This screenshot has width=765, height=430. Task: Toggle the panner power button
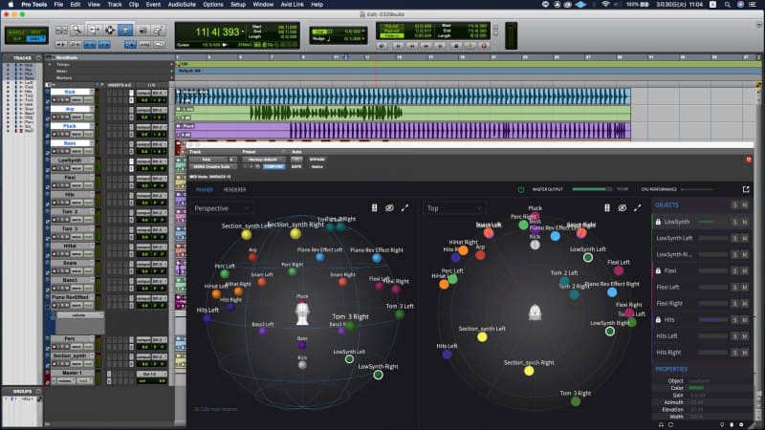tap(520, 189)
